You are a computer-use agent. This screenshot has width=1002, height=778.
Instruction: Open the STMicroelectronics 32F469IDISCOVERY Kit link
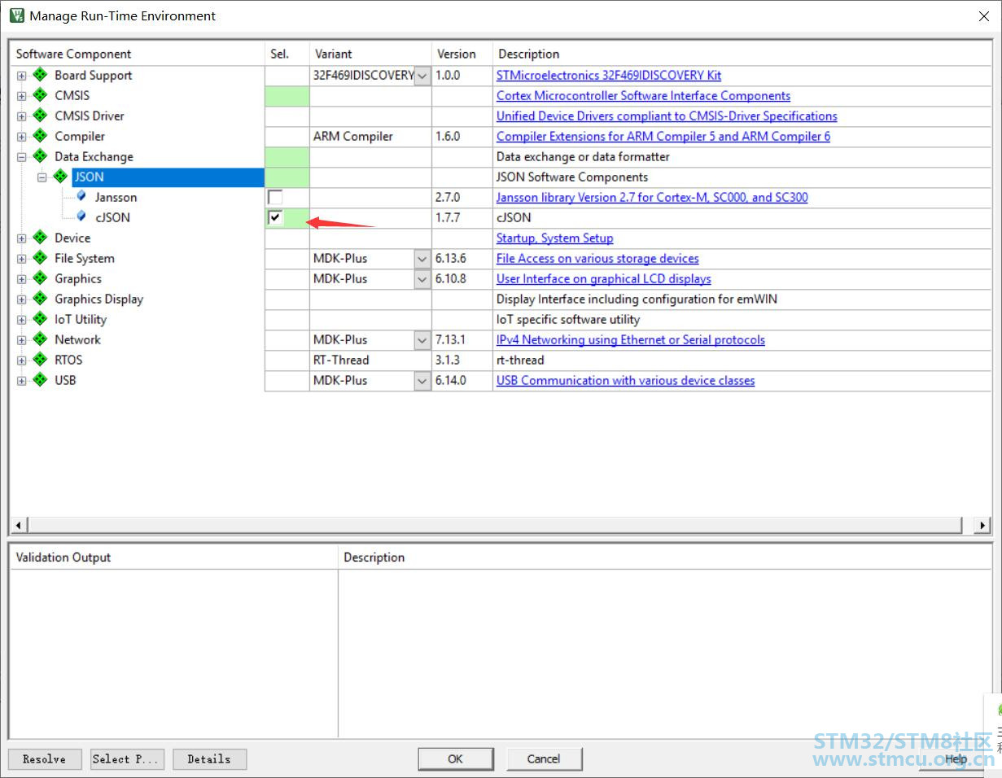(x=609, y=75)
